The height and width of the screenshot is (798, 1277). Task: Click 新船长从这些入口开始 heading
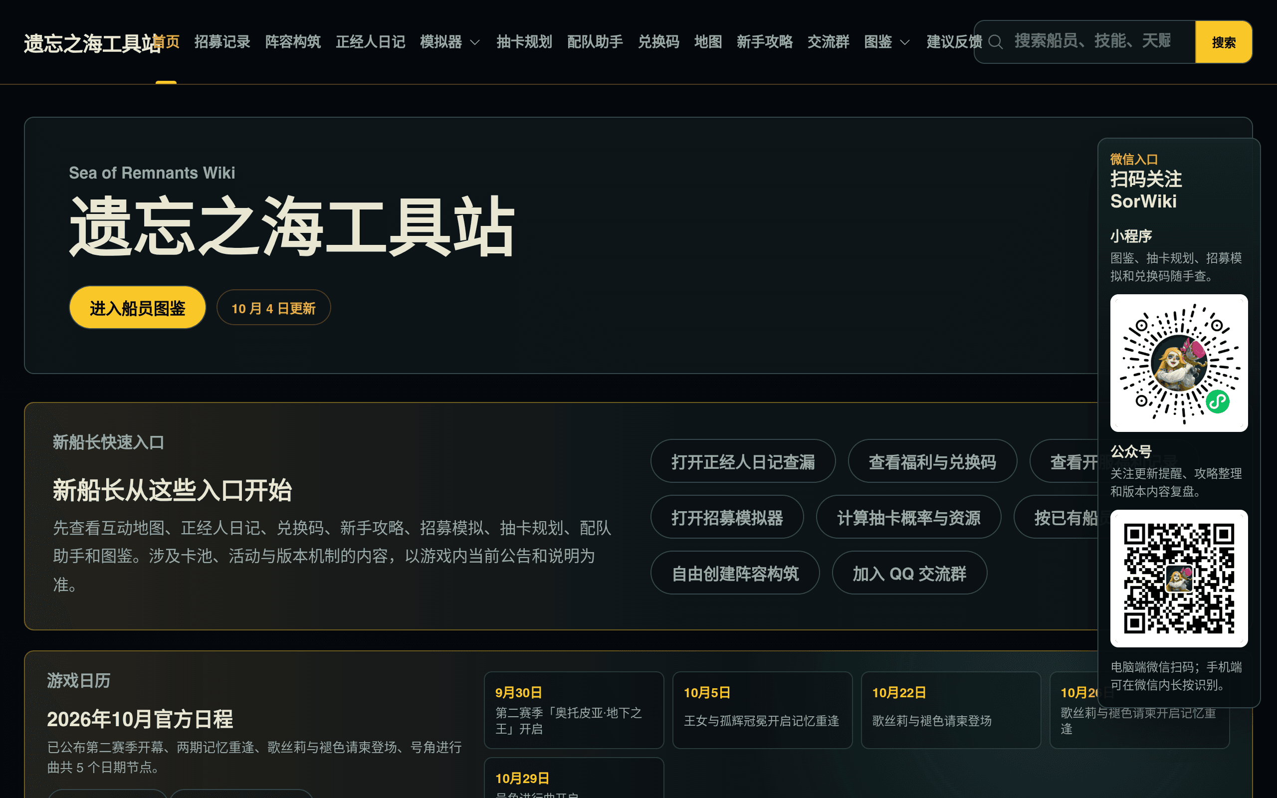pyautogui.click(x=172, y=490)
